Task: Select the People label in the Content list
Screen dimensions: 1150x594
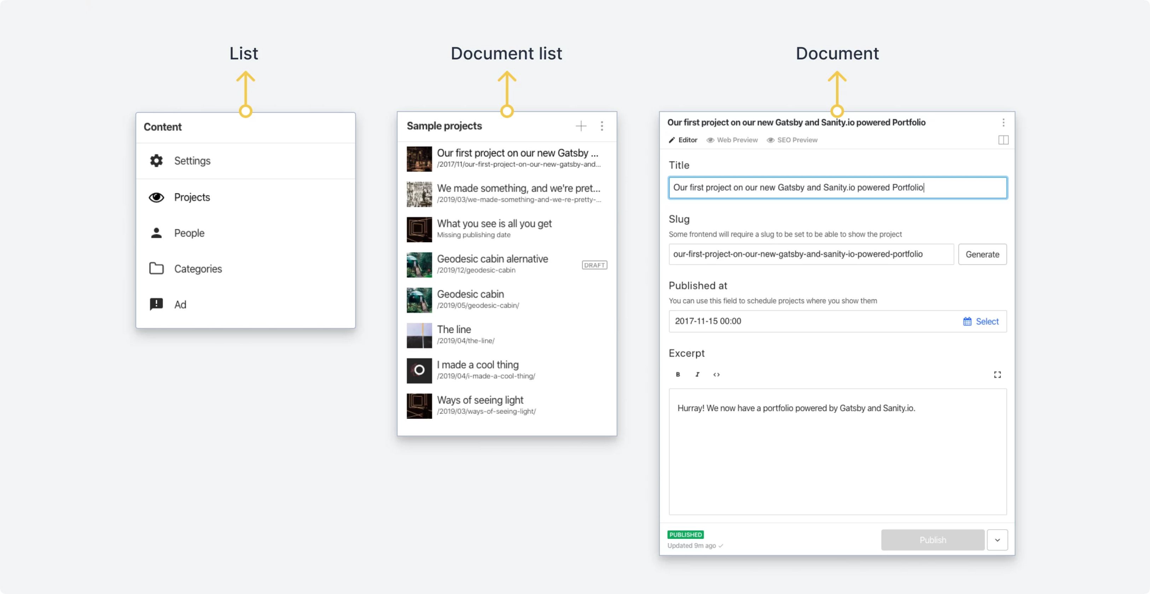Action: point(189,233)
